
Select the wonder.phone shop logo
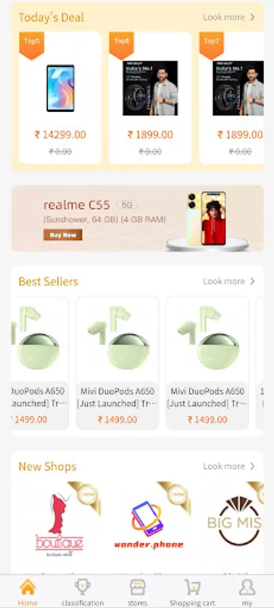pos(148,526)
